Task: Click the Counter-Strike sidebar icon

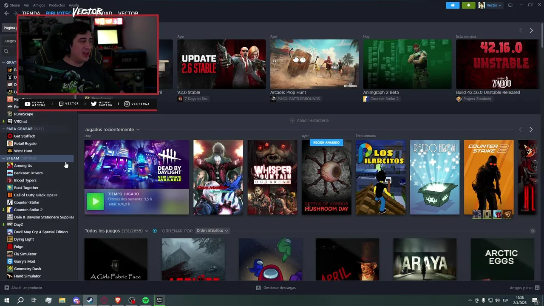Action: coord(10,202)
